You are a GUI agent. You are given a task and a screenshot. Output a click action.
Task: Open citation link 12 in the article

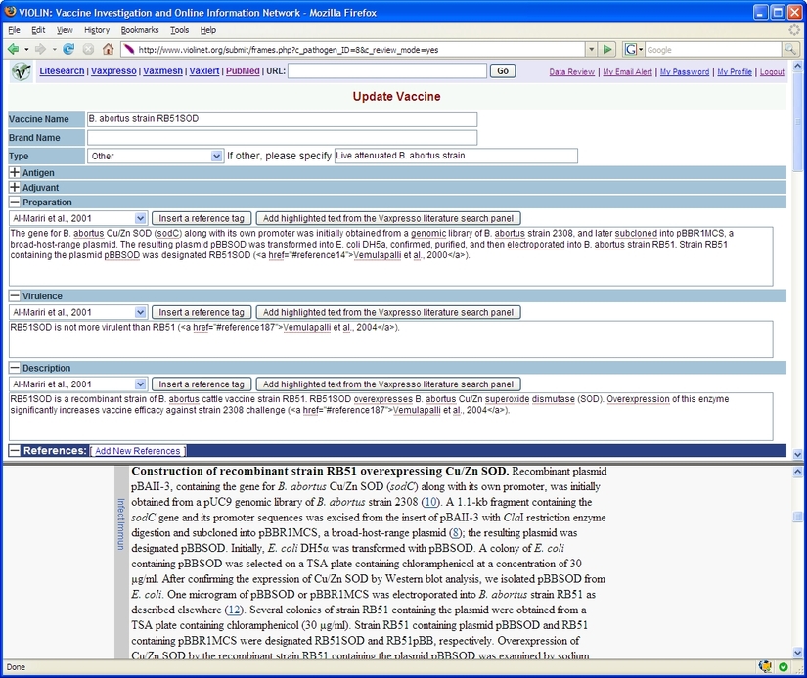[234, 610]
